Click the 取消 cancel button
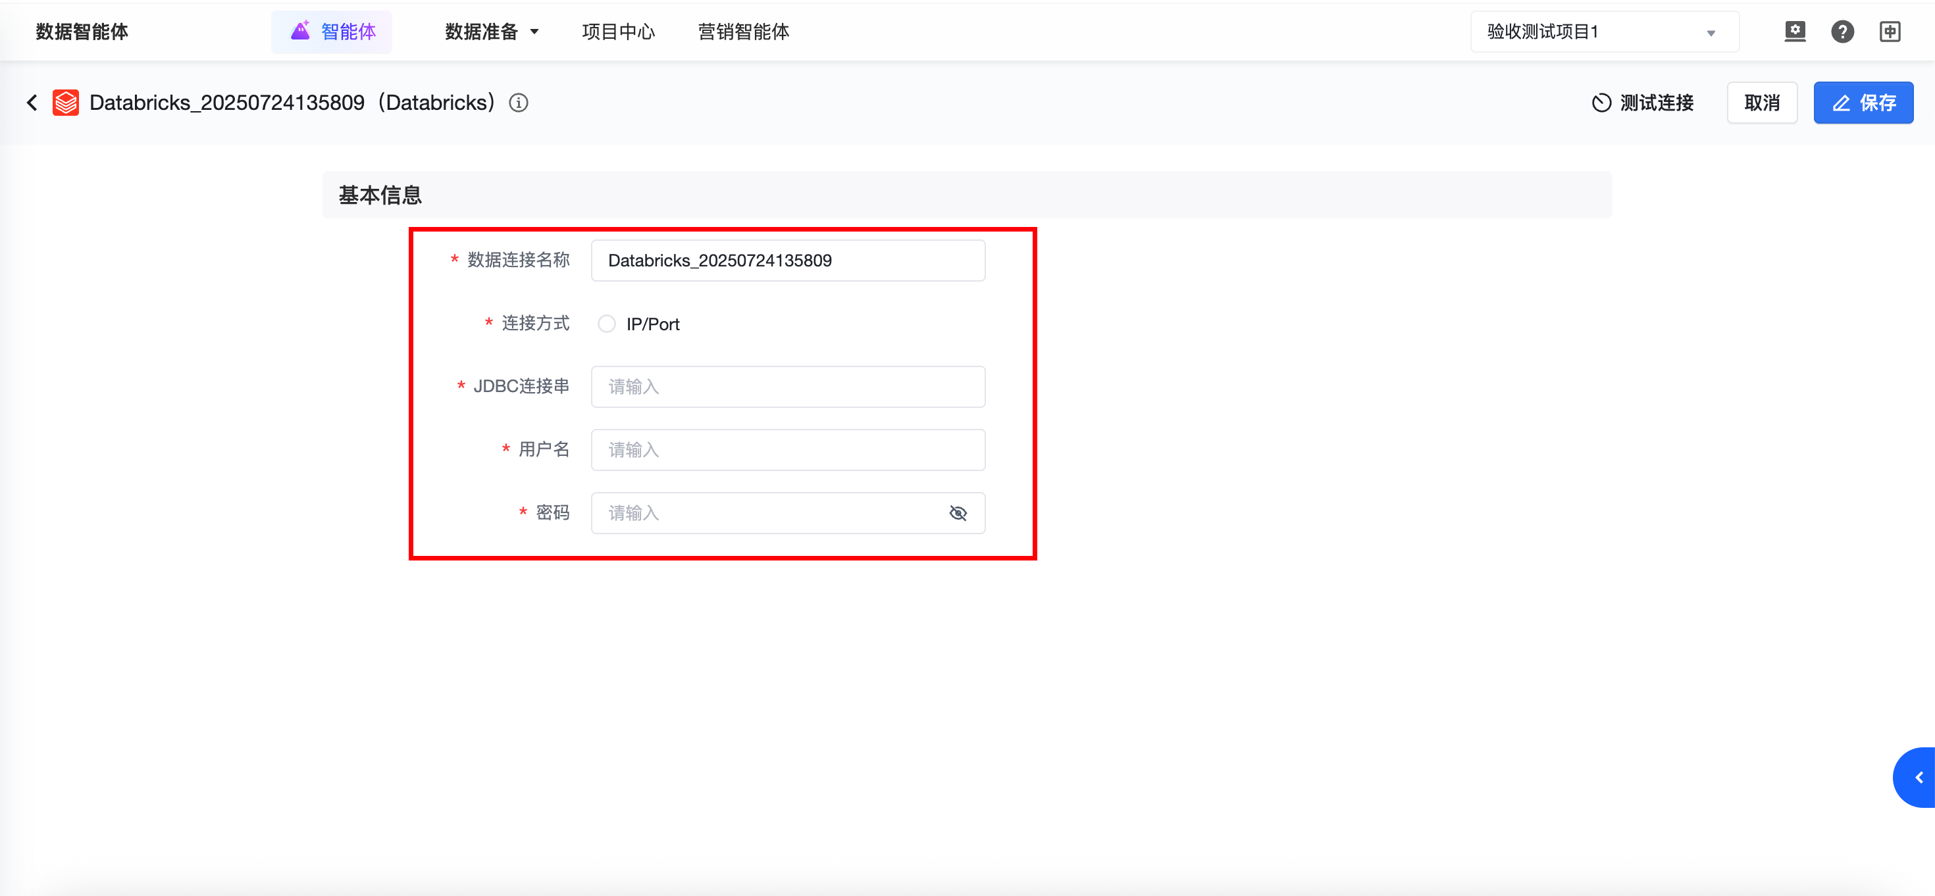The height and width of the screenshot is (896, 1935). pyautogui.click(x=1761, y=103)
